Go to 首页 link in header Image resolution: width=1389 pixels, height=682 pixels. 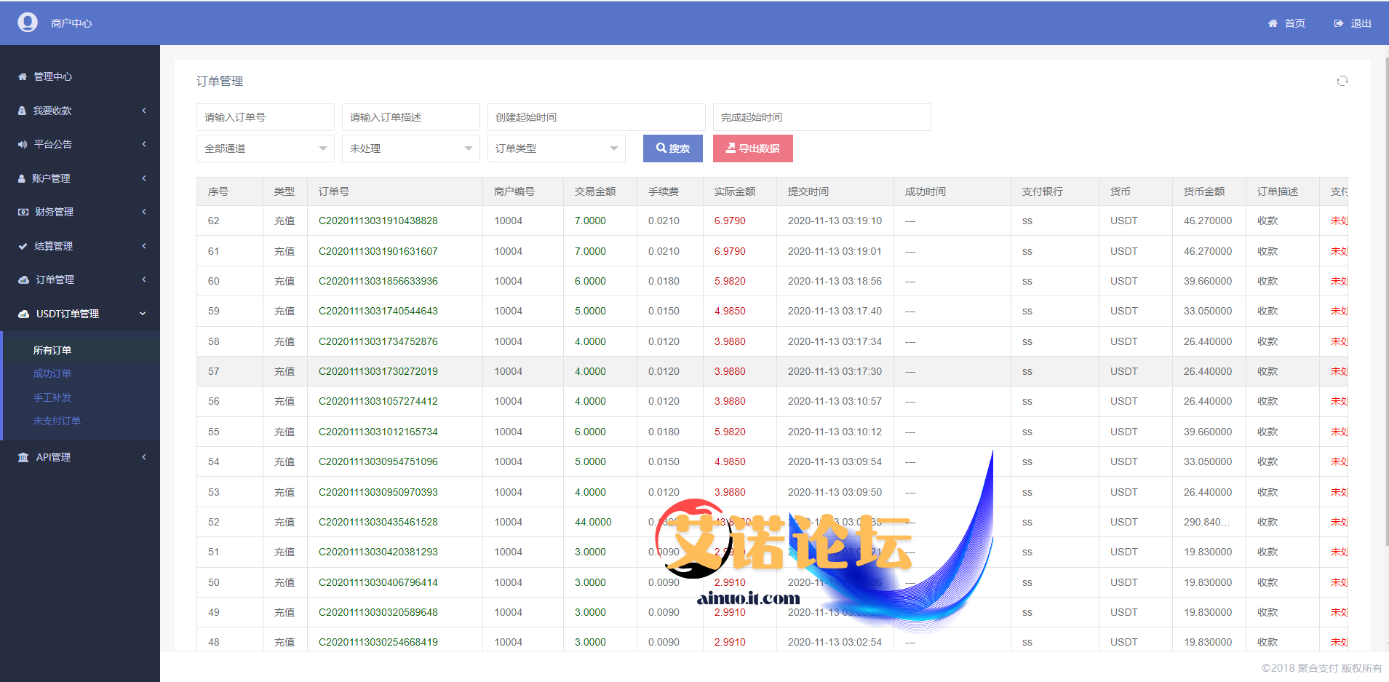pos(1294,23)
